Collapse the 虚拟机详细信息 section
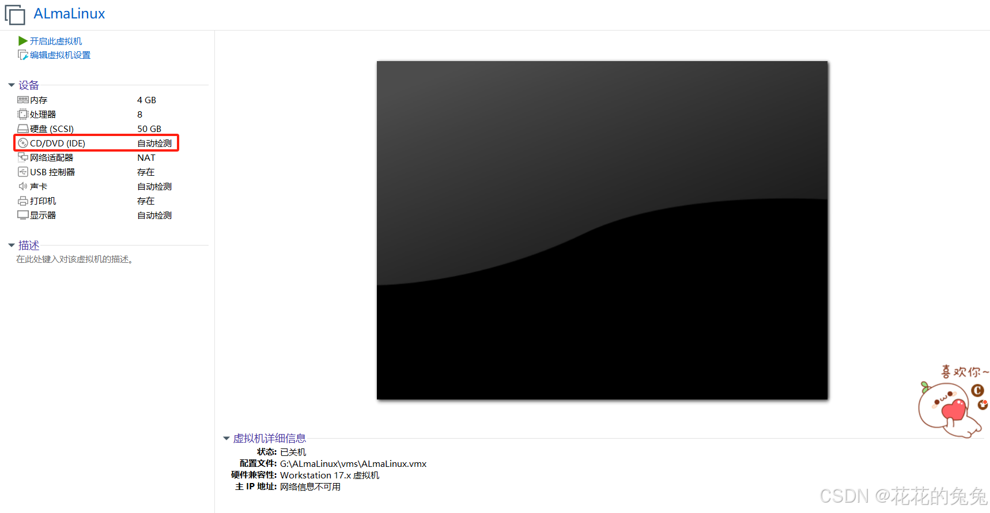 pos(226,439)
